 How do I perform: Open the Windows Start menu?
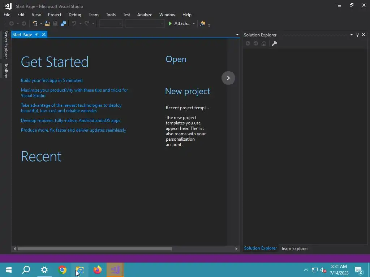tap(9, 270)
